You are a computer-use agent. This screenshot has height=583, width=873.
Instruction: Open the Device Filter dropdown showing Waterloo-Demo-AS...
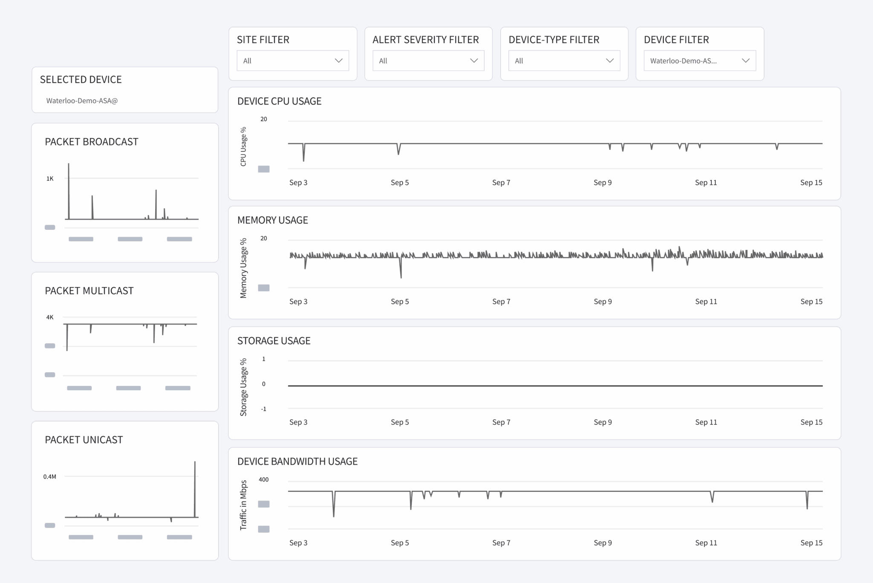pyautogui.click(x=699, y=61)
